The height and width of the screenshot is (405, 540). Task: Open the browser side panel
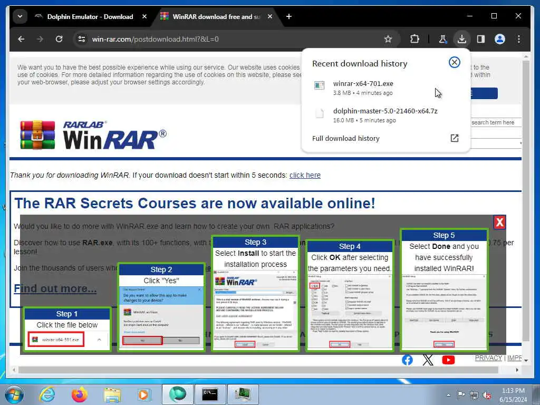(x=481, y=39)
